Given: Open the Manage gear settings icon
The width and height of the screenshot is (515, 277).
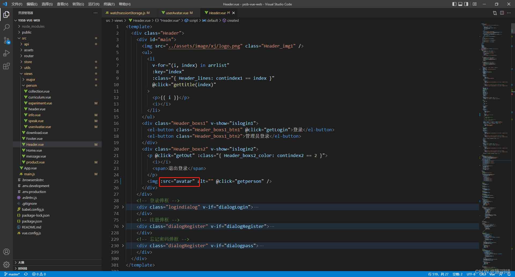Looking at the screenshot, I should point(6,265).
